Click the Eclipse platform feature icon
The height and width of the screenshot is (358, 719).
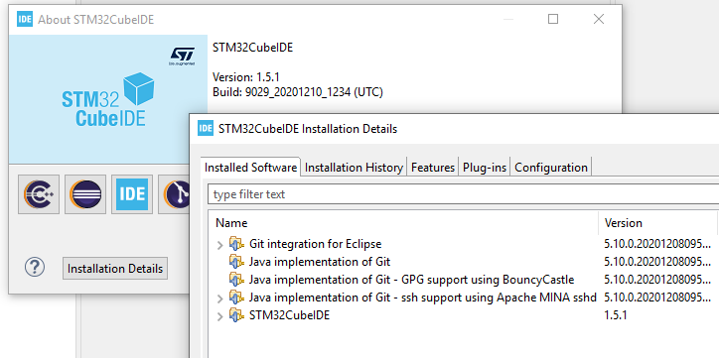click(85, 194)
